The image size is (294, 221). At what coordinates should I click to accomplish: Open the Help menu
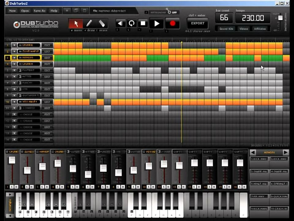(54, 11)
